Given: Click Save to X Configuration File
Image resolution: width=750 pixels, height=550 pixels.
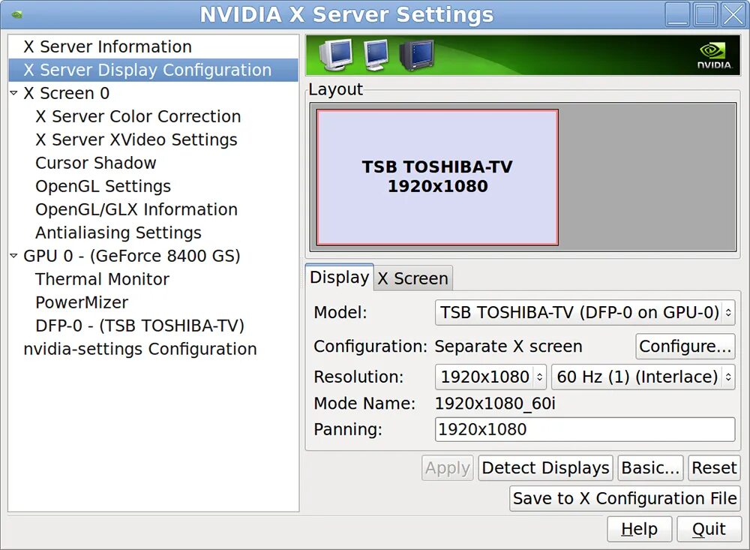Looking at the screenshot, I should point(625,498).
